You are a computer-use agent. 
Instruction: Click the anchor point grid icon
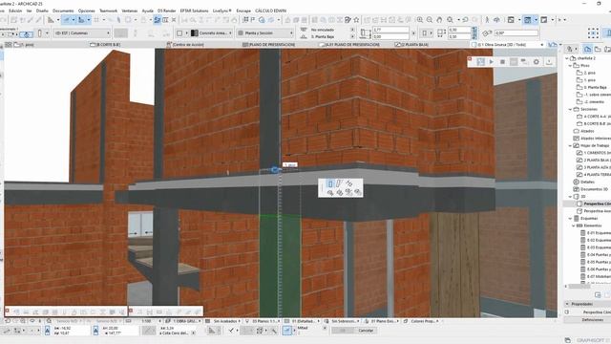point(593,33)
